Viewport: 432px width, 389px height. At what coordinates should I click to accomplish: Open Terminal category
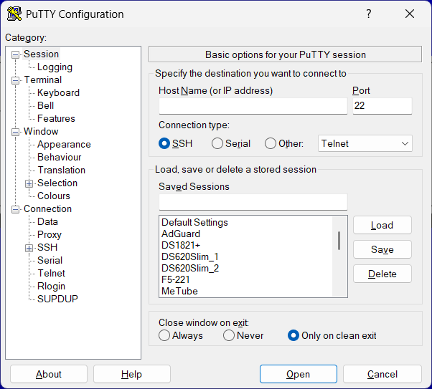[x=43, y=80]
